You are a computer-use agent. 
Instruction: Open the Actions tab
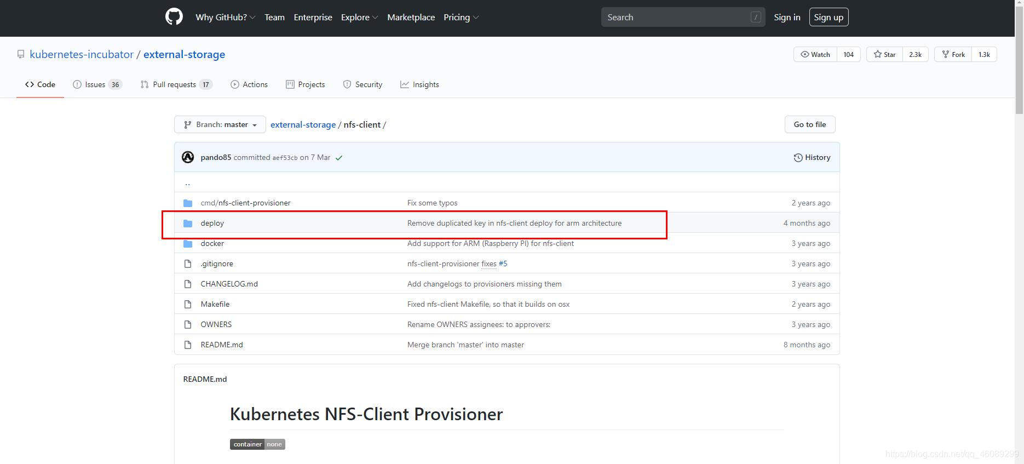(249, 84)
